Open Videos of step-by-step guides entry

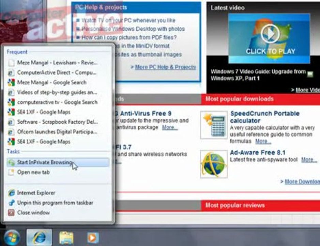pyautogui.click(x=58, y=92)
